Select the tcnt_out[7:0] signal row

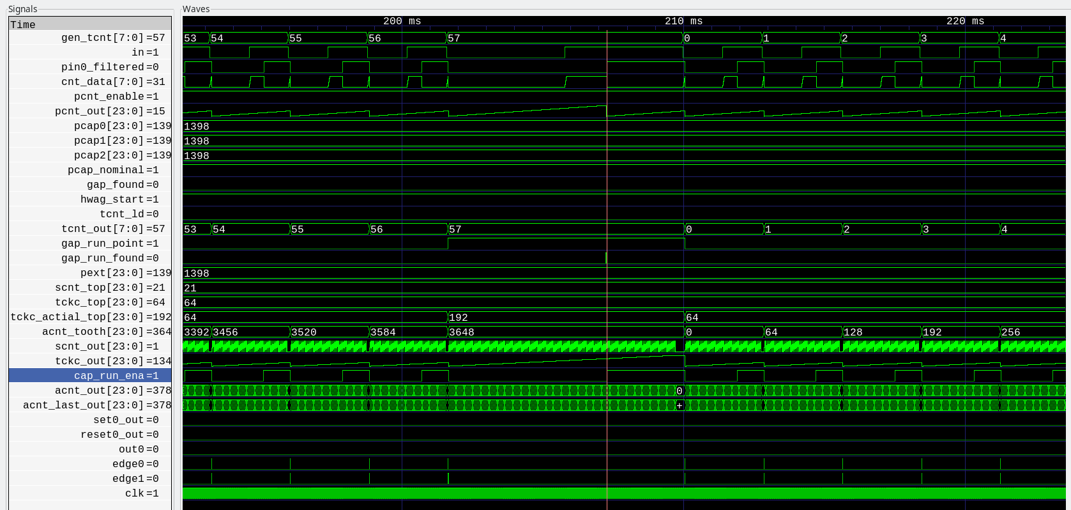[x=90, y=229]
